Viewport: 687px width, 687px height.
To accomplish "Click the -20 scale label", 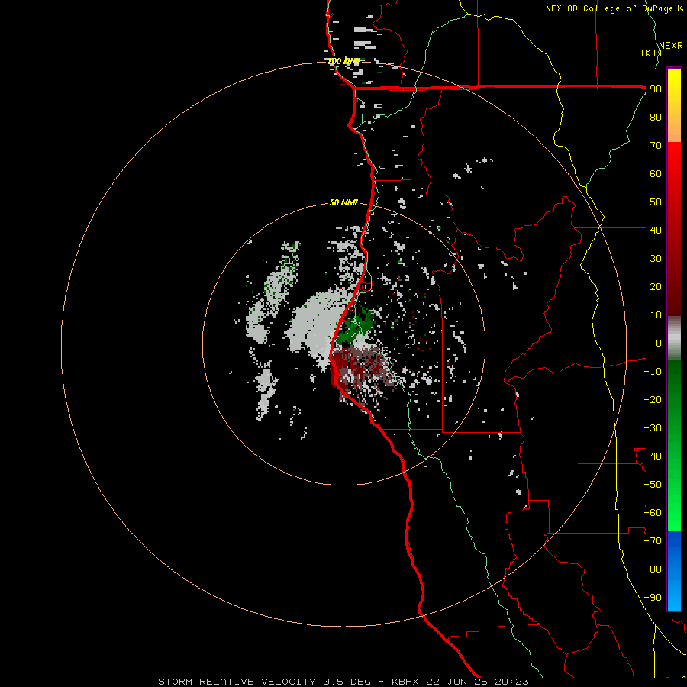I will 653,399.
